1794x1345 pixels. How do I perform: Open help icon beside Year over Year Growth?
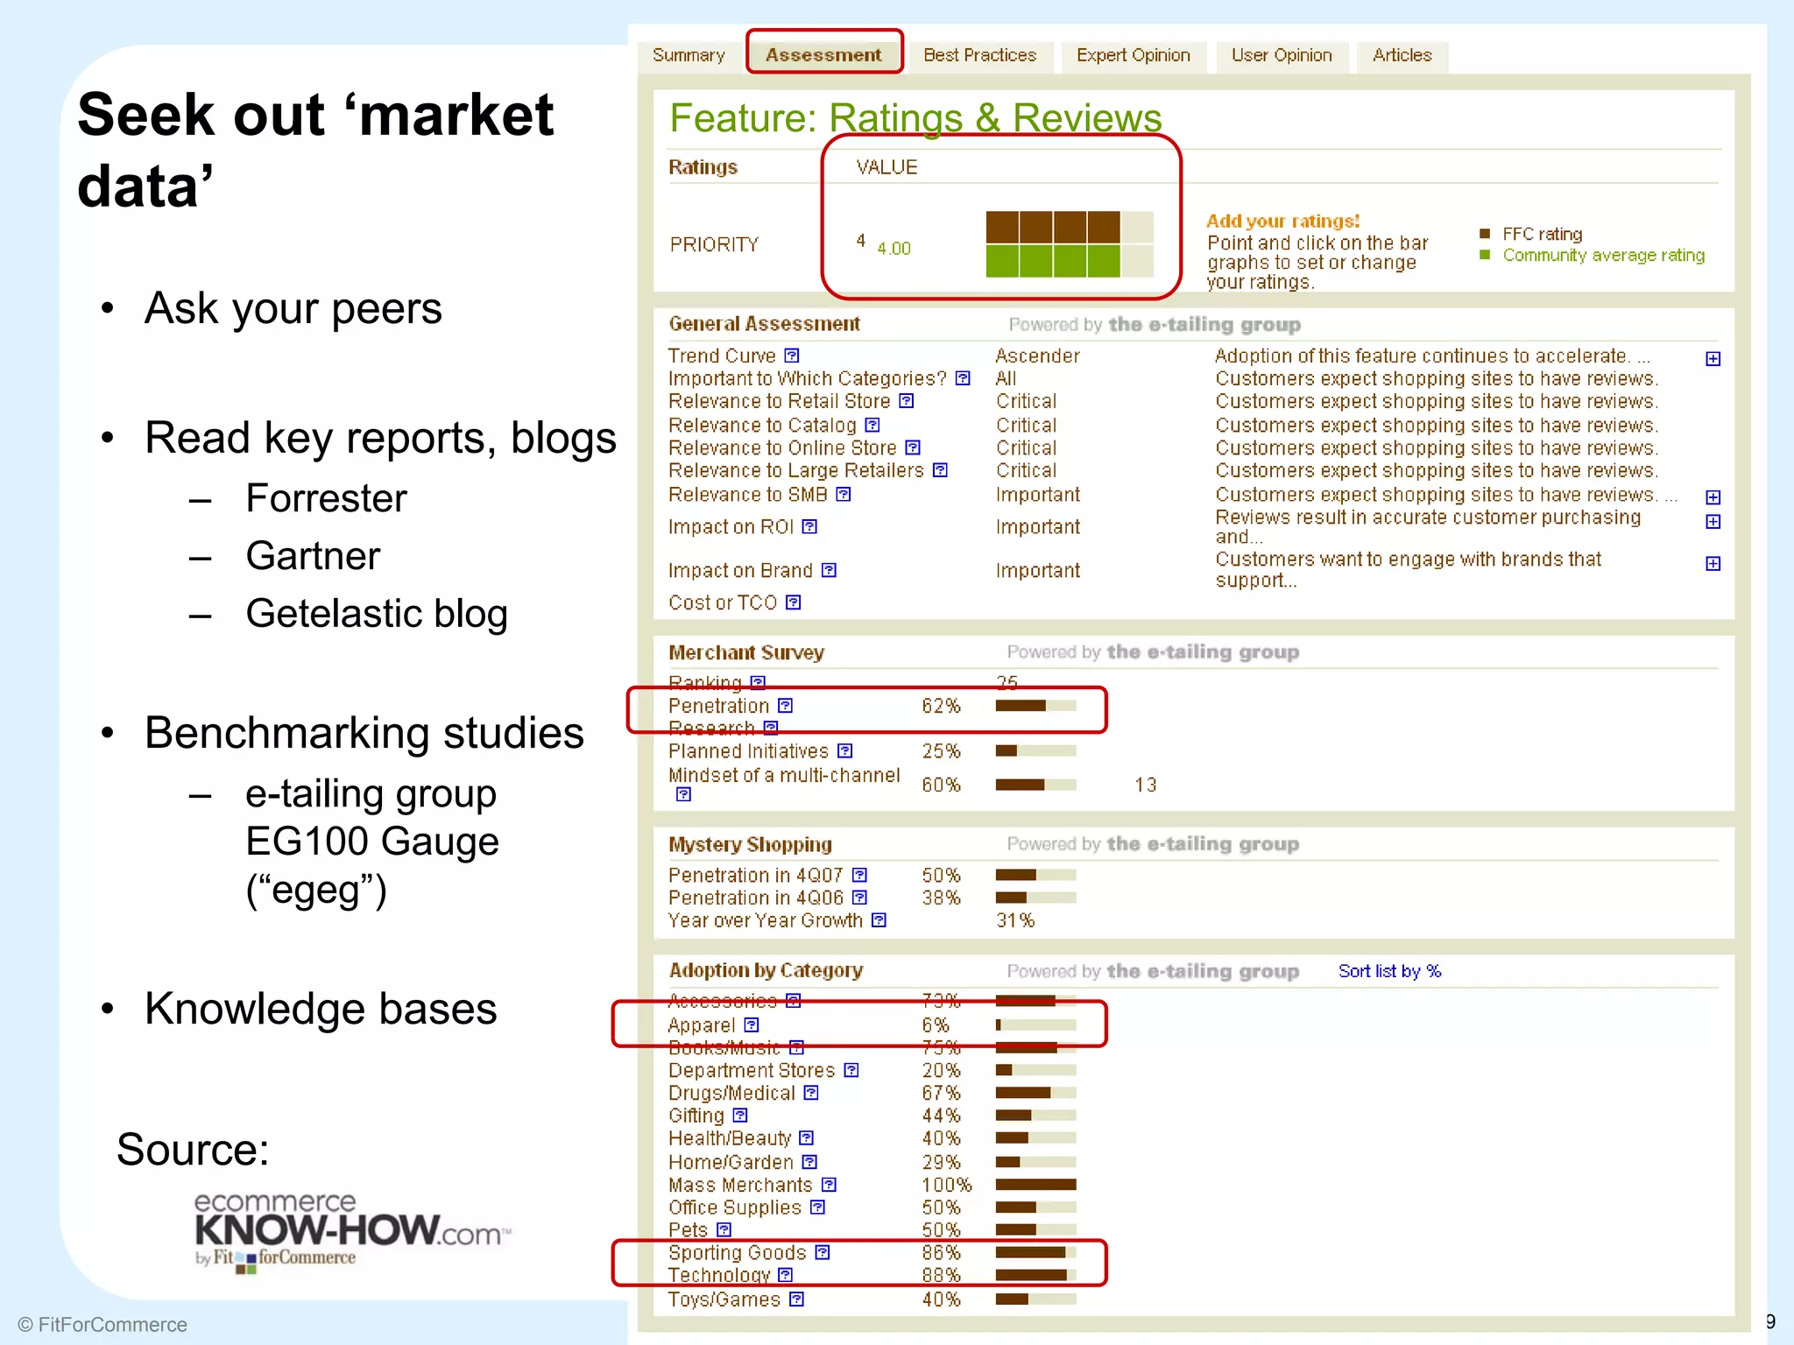[879, 920]
